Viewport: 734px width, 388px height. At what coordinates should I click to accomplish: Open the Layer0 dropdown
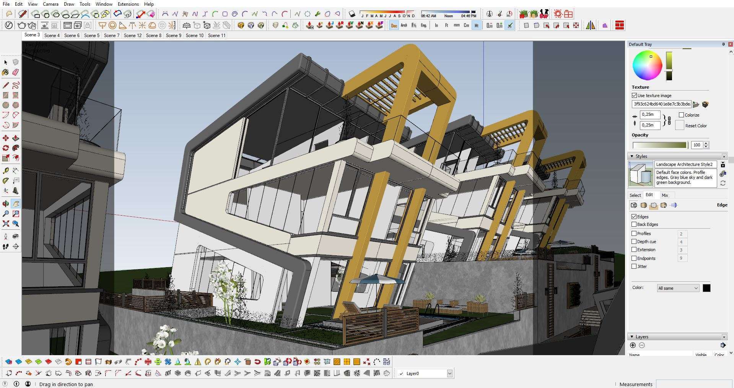(449, 373)
